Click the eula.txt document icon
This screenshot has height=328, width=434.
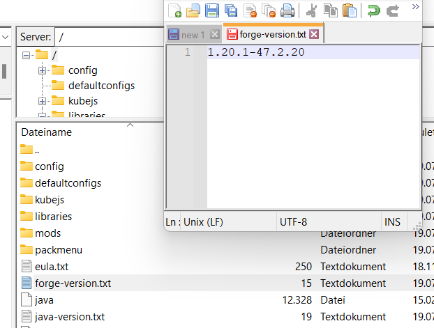tap(27, 267)
